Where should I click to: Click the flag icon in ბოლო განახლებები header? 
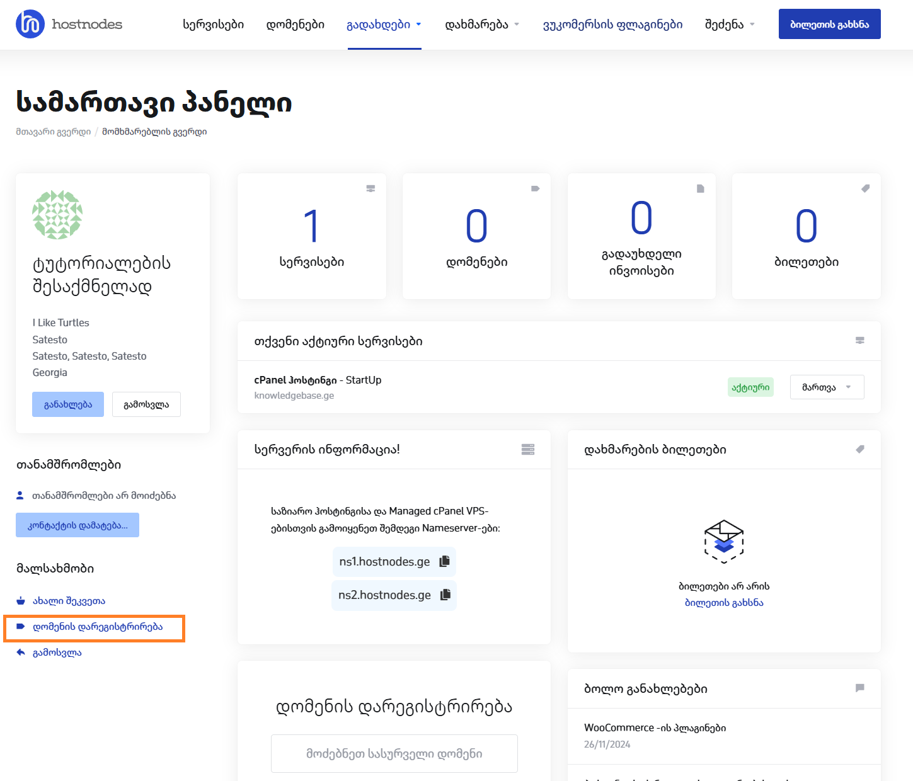click(x=859, y=688)
